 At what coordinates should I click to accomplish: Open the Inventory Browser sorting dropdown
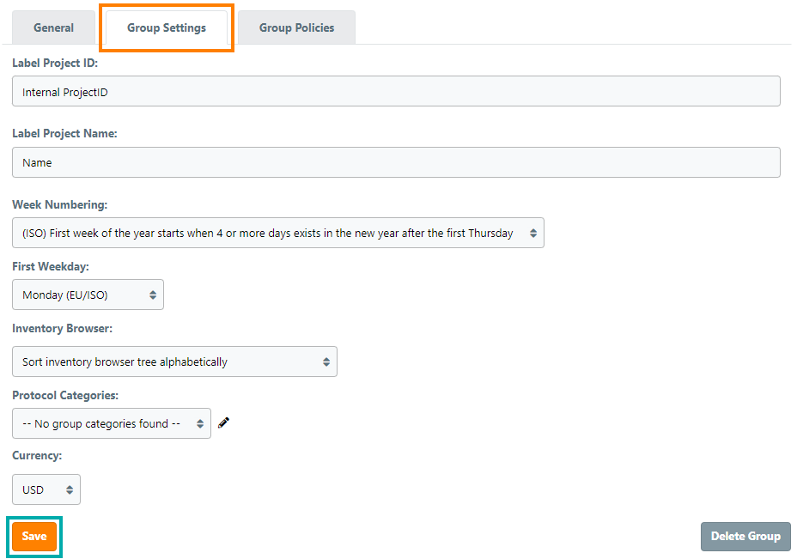[x=174, y=362]
